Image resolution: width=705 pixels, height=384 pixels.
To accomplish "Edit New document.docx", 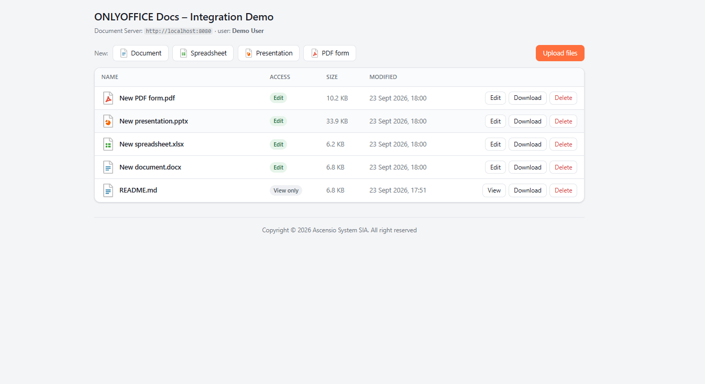I will (x=495, y=167).
